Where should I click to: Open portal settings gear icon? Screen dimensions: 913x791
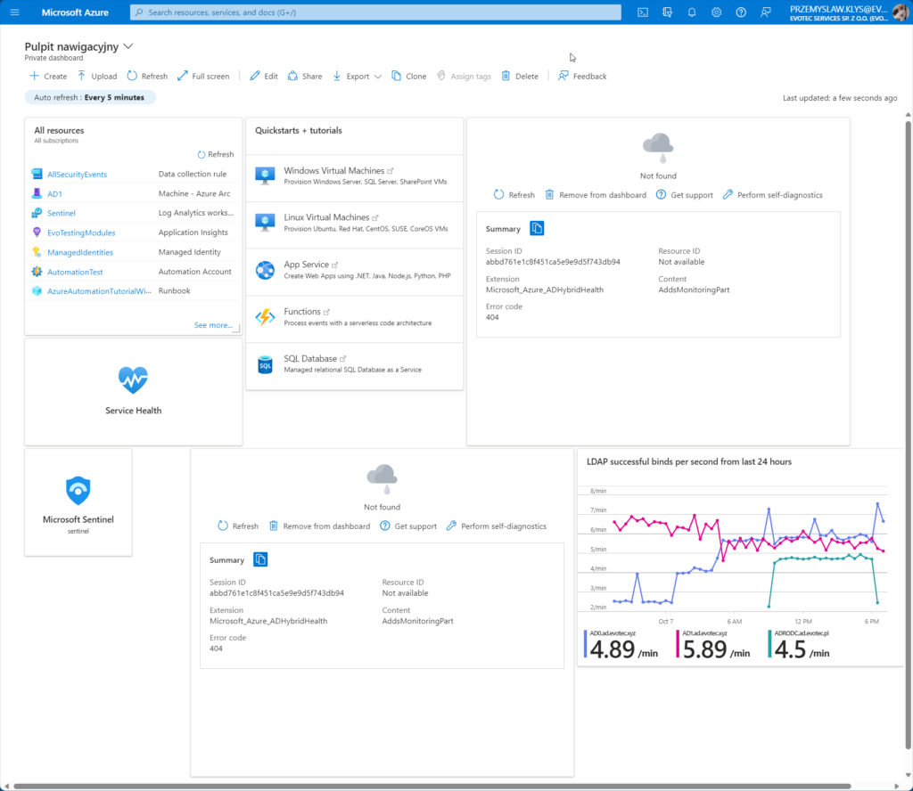coord(717,12)
